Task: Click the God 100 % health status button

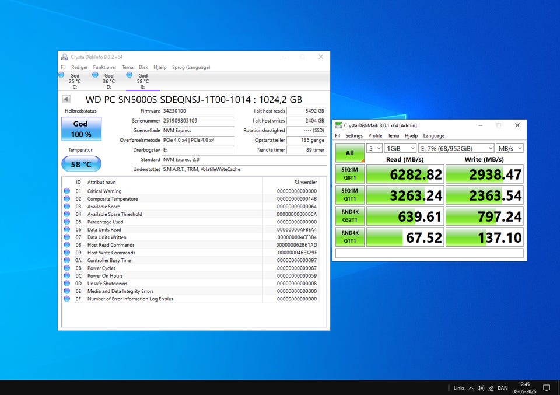Action: [x=82, y=128]
